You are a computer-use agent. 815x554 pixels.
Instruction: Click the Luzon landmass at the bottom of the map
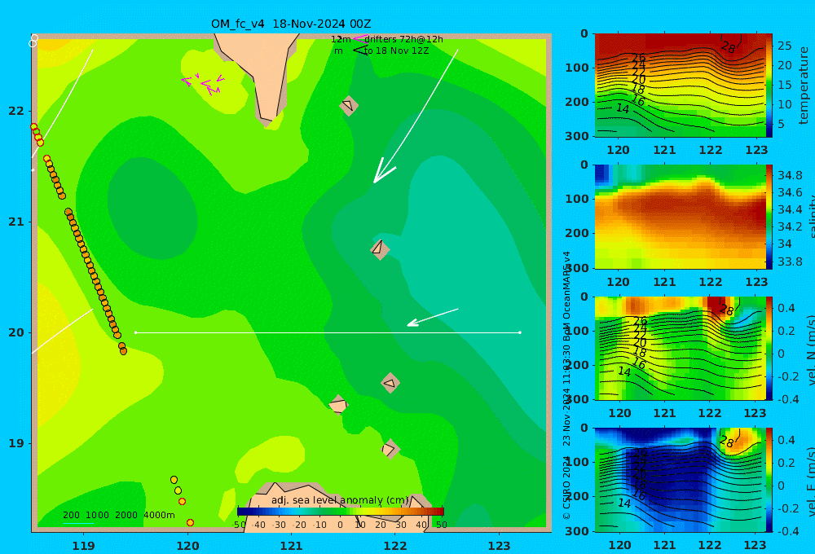(x=338, y=507)
